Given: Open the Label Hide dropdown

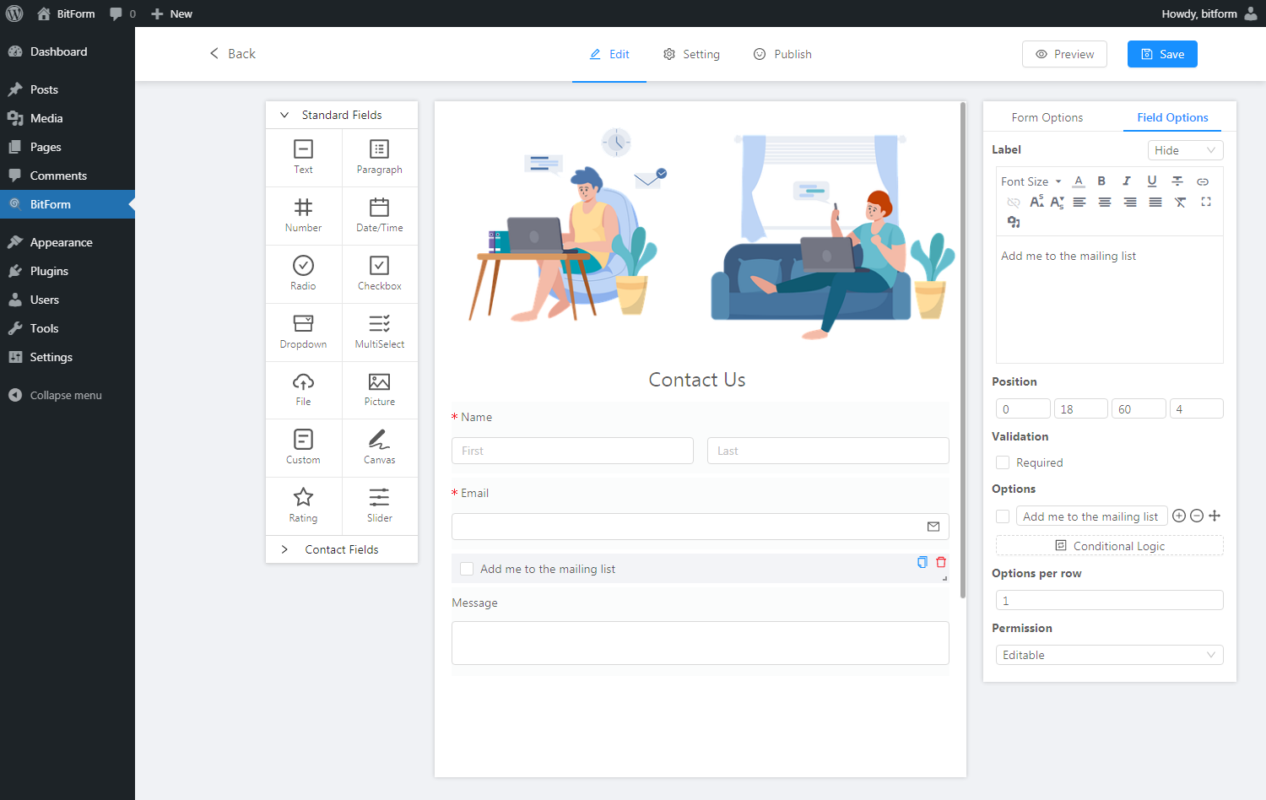Looking at the screenshot, I should click(1185, 150).
